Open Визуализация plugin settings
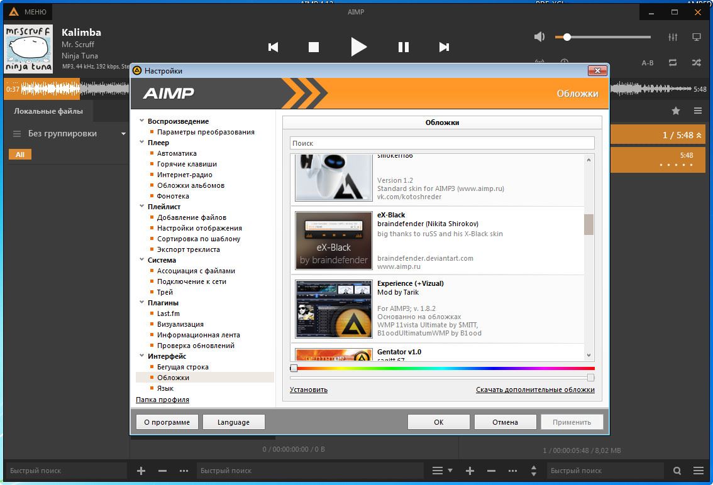The height and width of the screenshot is (485, 713). tap(180, 324)
